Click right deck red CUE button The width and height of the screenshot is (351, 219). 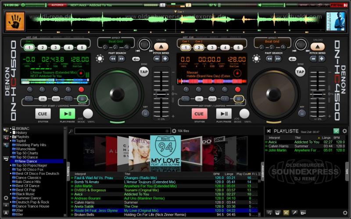click(199, 114)
